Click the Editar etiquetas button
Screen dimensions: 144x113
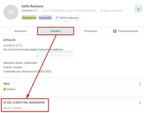point(67,18)
